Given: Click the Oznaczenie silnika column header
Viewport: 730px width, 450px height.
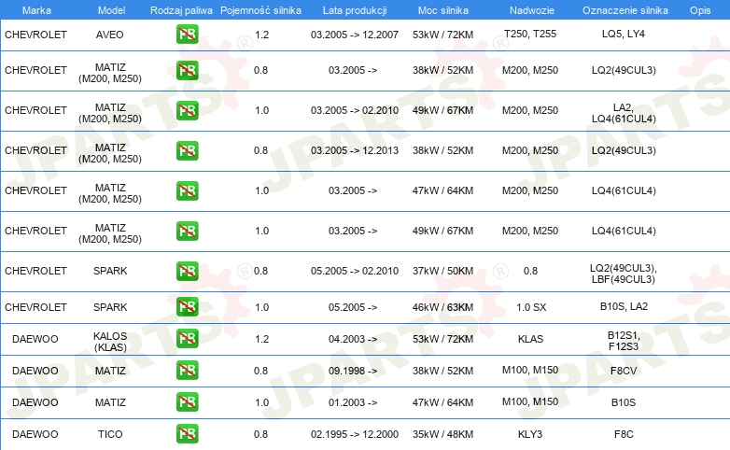Looking at the screenshot, I should click(x=625, y=10).
